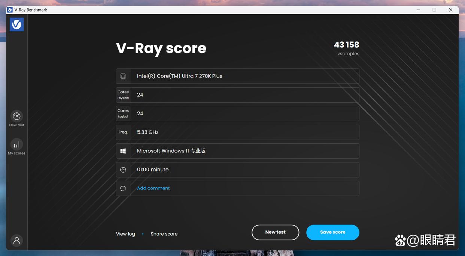Click the V-Ray Benchmark window title text

[31, 10]
